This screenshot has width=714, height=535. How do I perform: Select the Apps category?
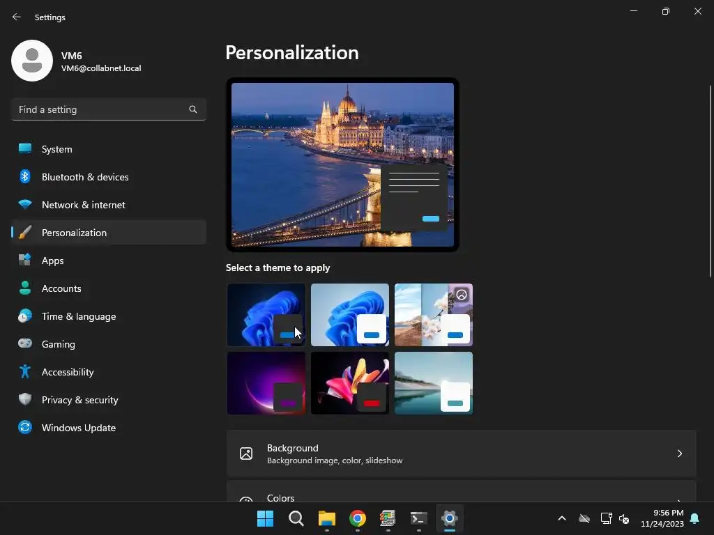point(109,261)
